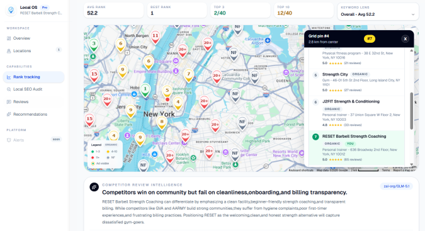Click the Local OS logo icon
This screenshot has height=231, width=425.
pos(11,10)
